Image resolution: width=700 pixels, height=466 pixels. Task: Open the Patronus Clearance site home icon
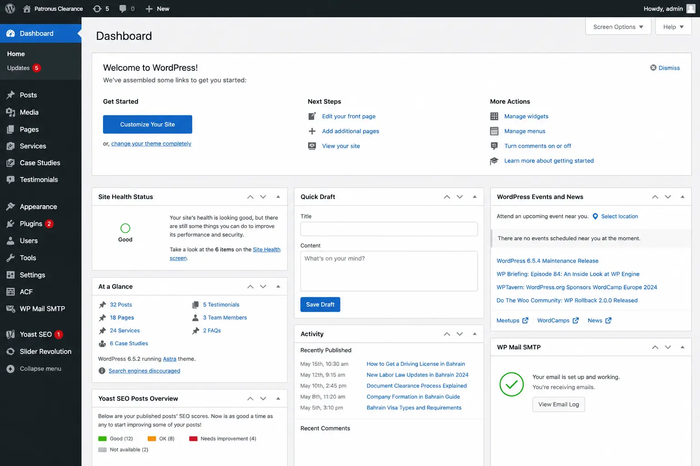tap(27, 9)
